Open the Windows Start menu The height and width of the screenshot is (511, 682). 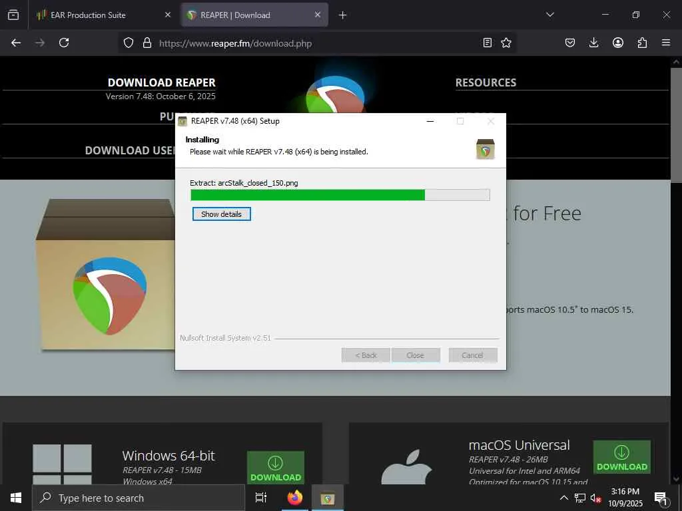(16, 498)
